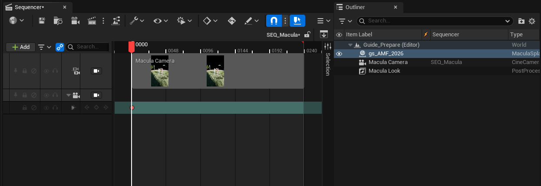This screenshot has height=186, width=541.
Task: Focus the Outliner search field
Action: click(x=435, y=21)
